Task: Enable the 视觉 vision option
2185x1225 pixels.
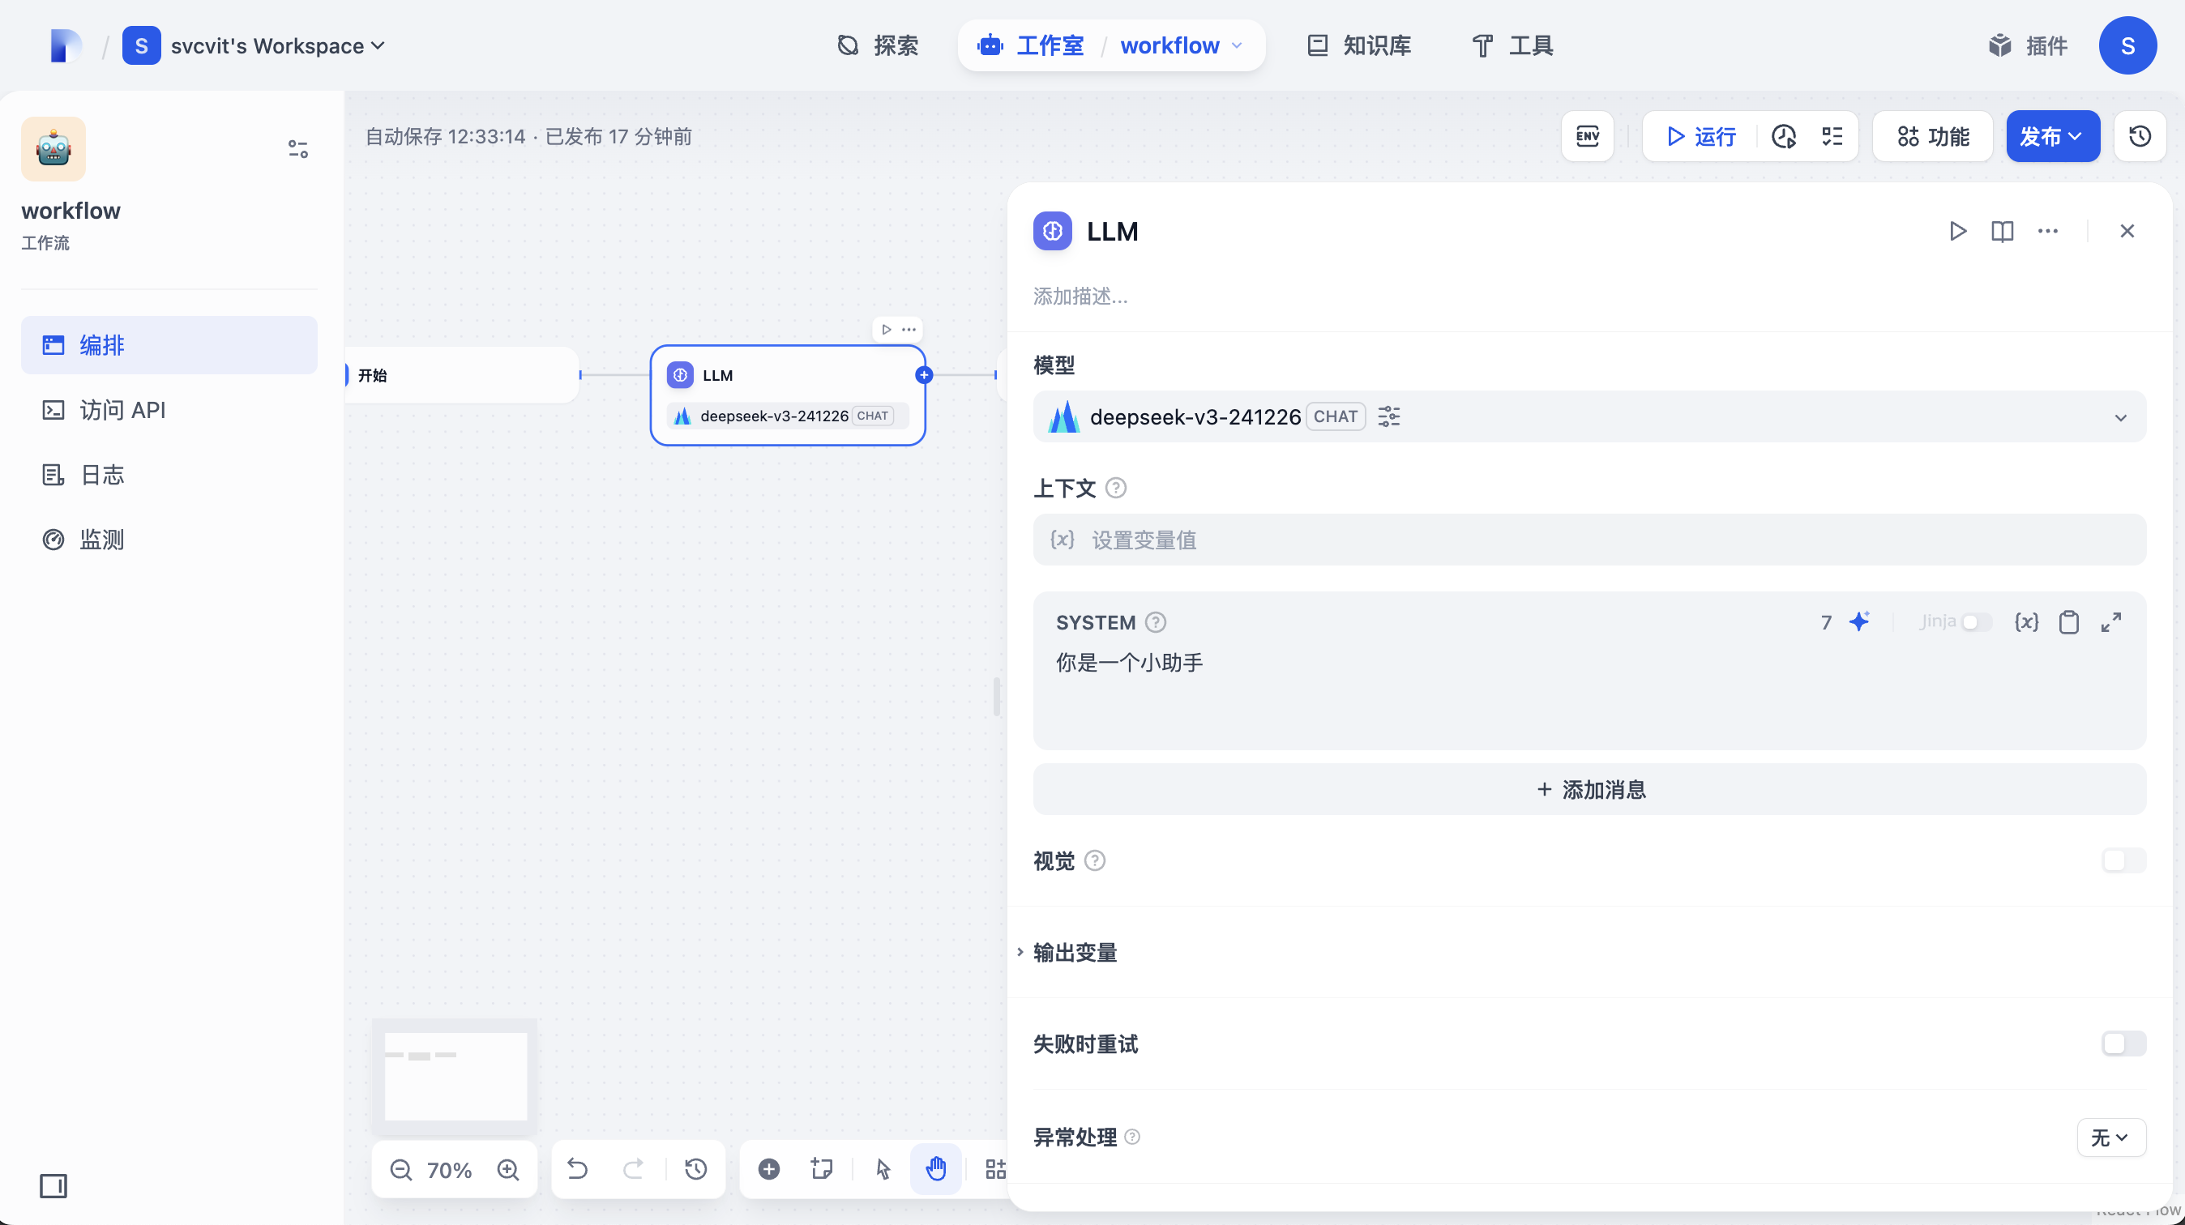Action: (x=2123, y=860)
